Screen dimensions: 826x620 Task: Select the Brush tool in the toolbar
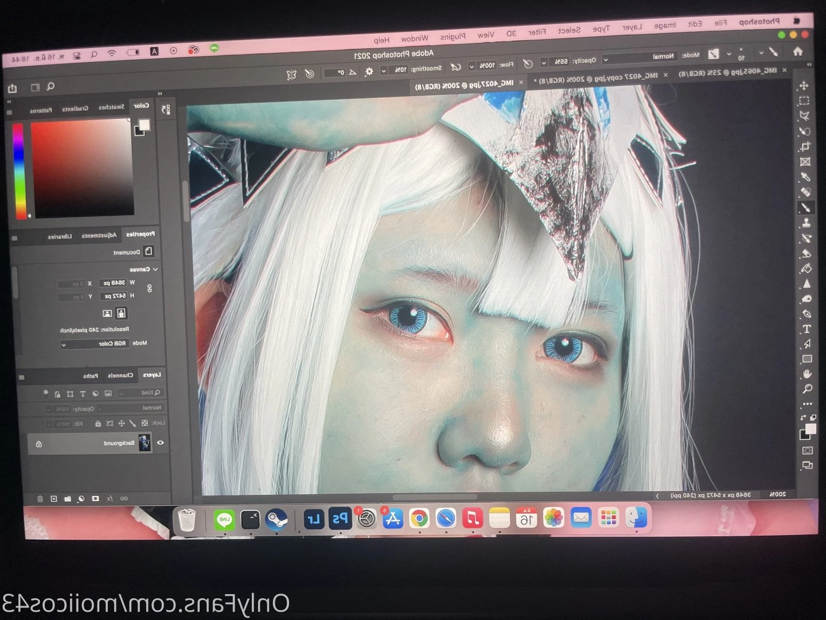(x=805, y=208)
